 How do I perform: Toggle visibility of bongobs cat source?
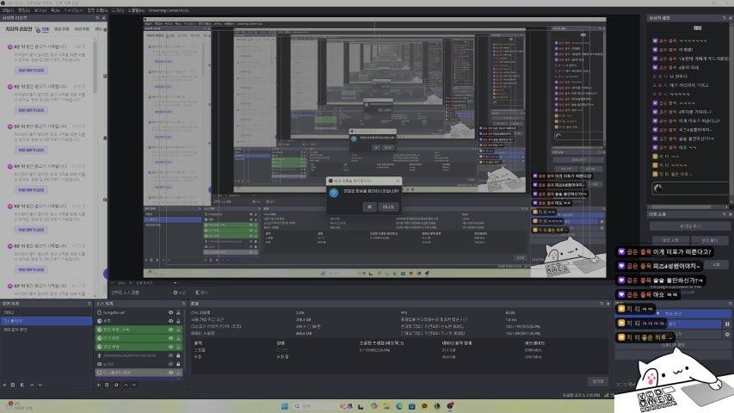click(171, 312)
